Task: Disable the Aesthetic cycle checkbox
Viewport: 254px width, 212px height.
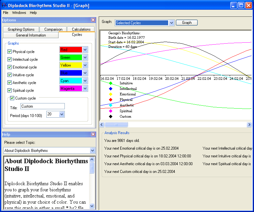Action: click(x=10, y=83)
